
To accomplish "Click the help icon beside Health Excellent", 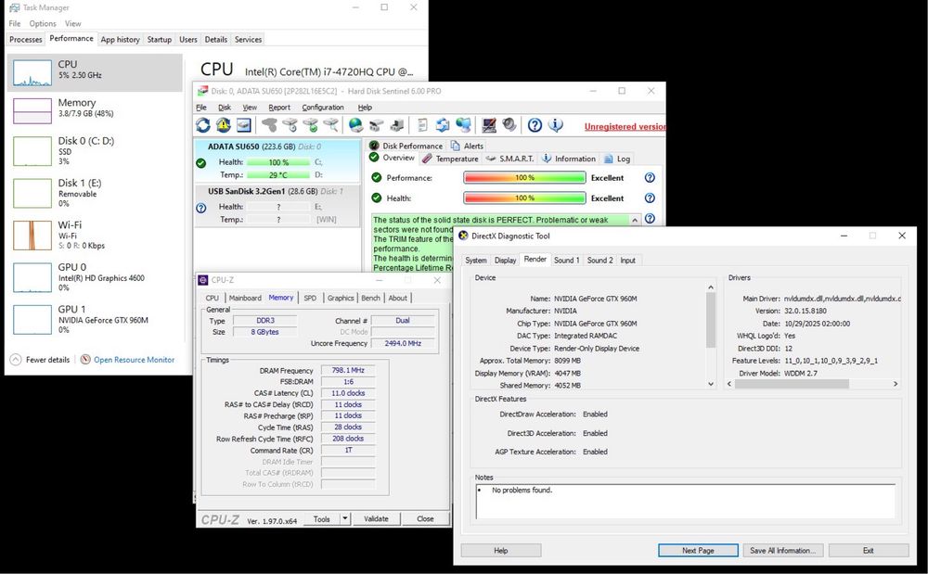I will pyautogui.click(x=650, y=198).
